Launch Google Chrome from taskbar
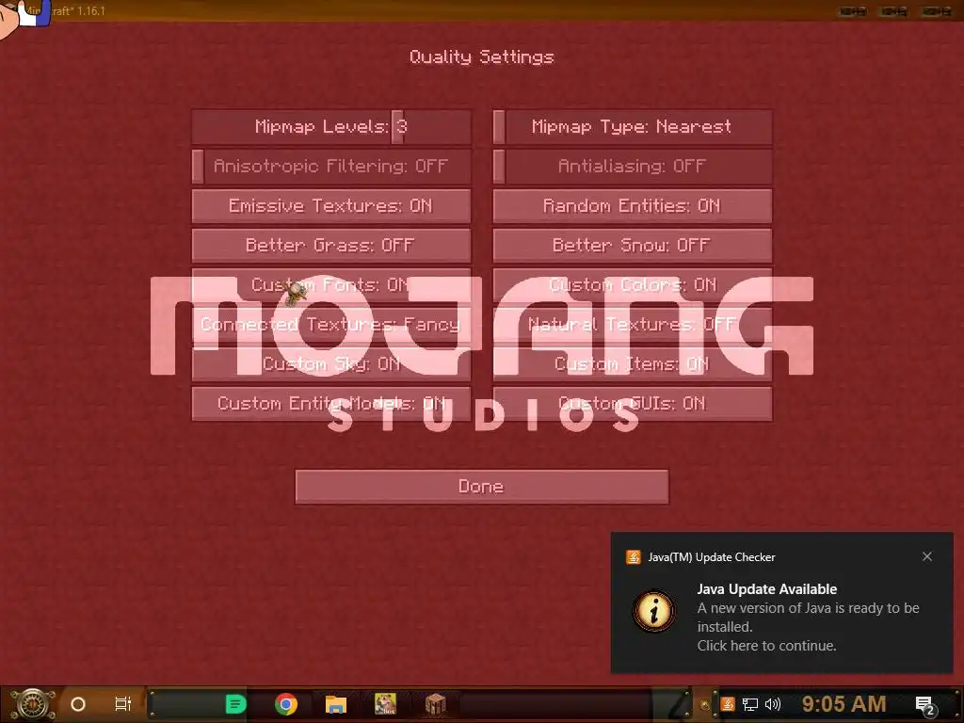This screenshot has height=723, width=964. pyautogui.click(x=286, y=704)
